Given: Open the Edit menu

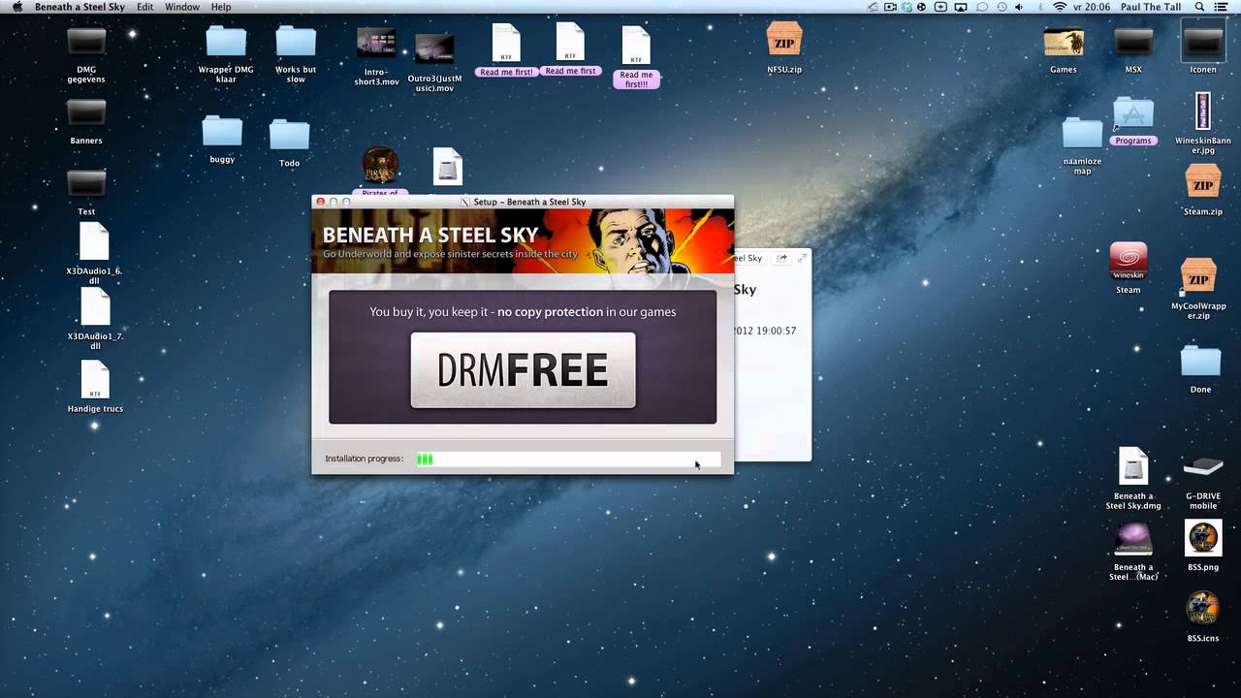Looking at the screenshot, I should point(144,7).
